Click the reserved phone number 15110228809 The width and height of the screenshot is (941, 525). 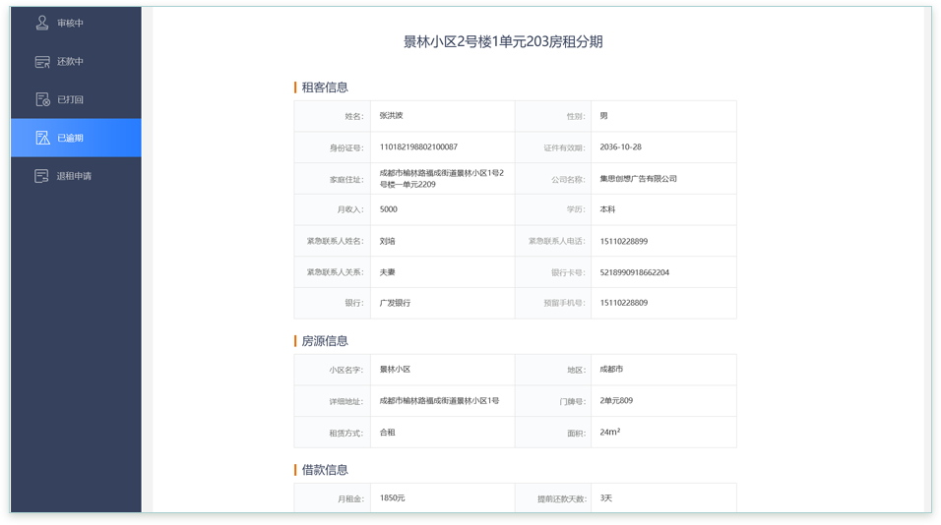coord(623,303)
